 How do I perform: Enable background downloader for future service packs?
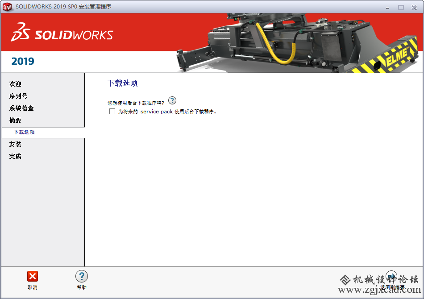point(112,112)
